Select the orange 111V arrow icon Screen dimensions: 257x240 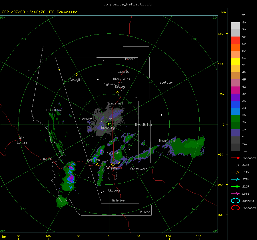coord(235,172)
